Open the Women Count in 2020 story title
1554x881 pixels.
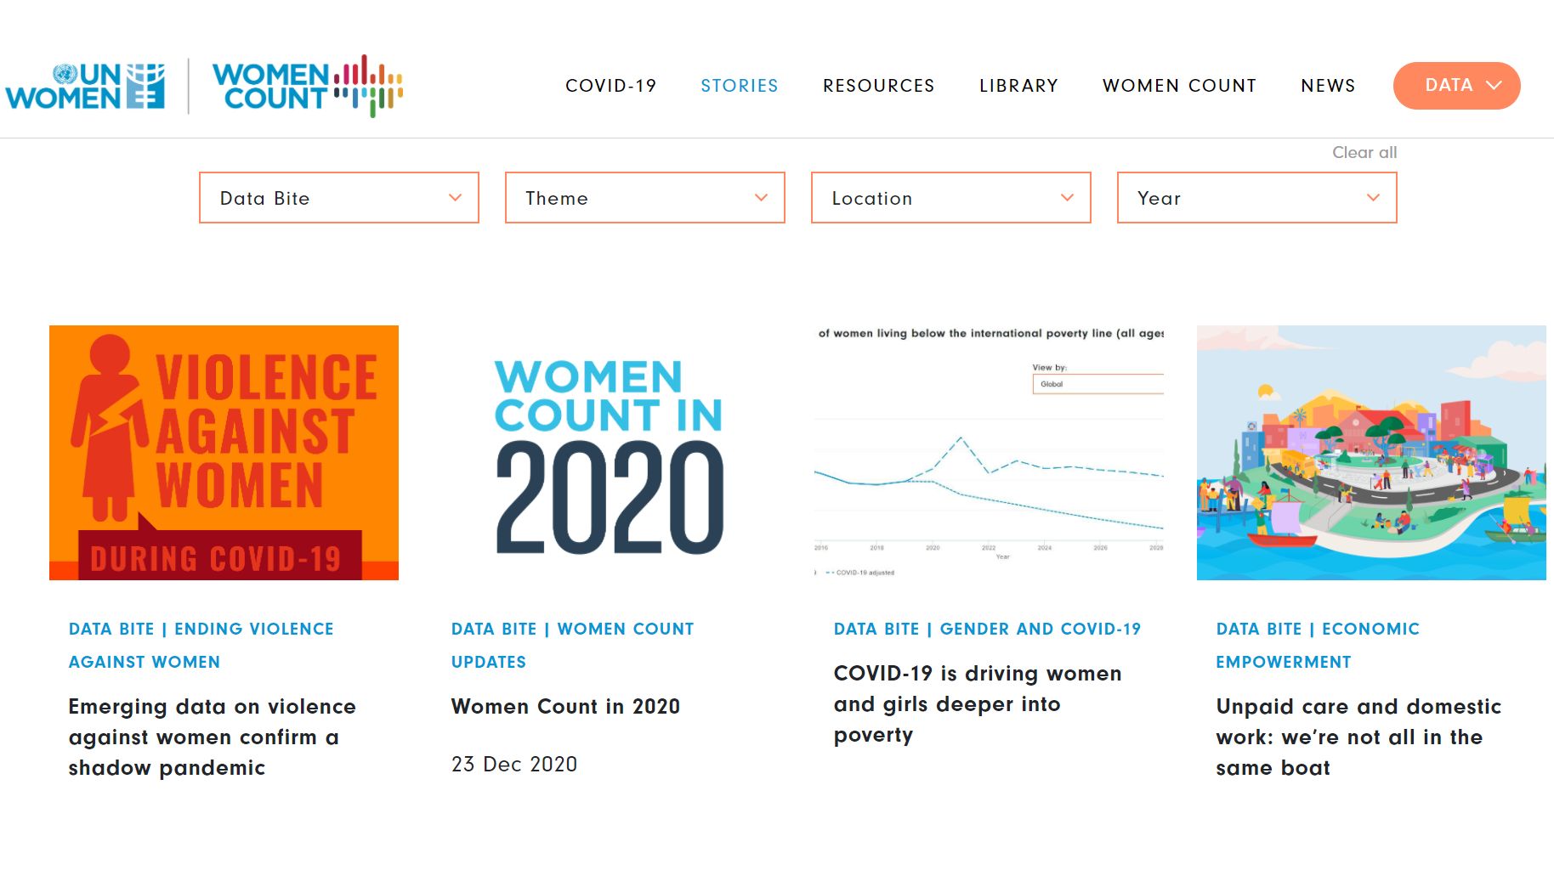point(565,707)
